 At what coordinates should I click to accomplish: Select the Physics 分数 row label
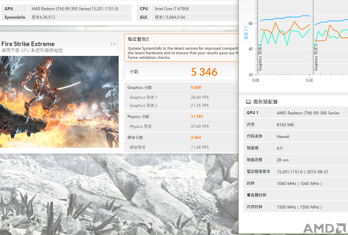coord(138,116)
